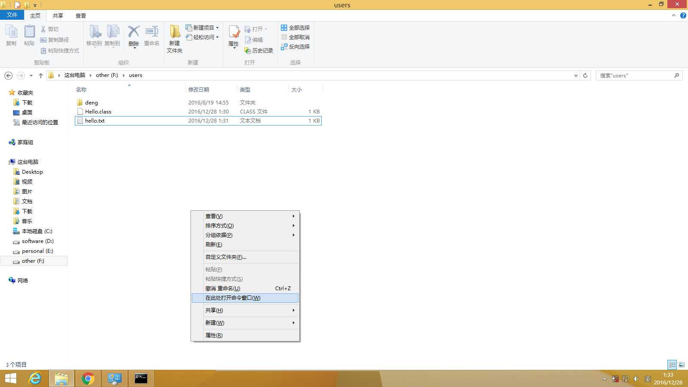
Task: Open the New submenu in context menu
Action: point(245,322)
